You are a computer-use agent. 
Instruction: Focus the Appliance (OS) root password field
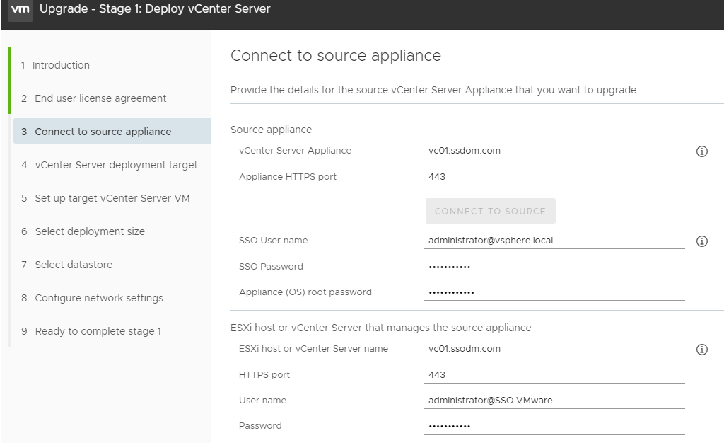554,292
